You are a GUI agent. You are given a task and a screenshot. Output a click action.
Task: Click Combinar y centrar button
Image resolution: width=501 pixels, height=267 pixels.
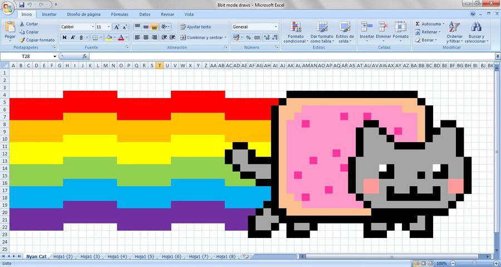203,37
